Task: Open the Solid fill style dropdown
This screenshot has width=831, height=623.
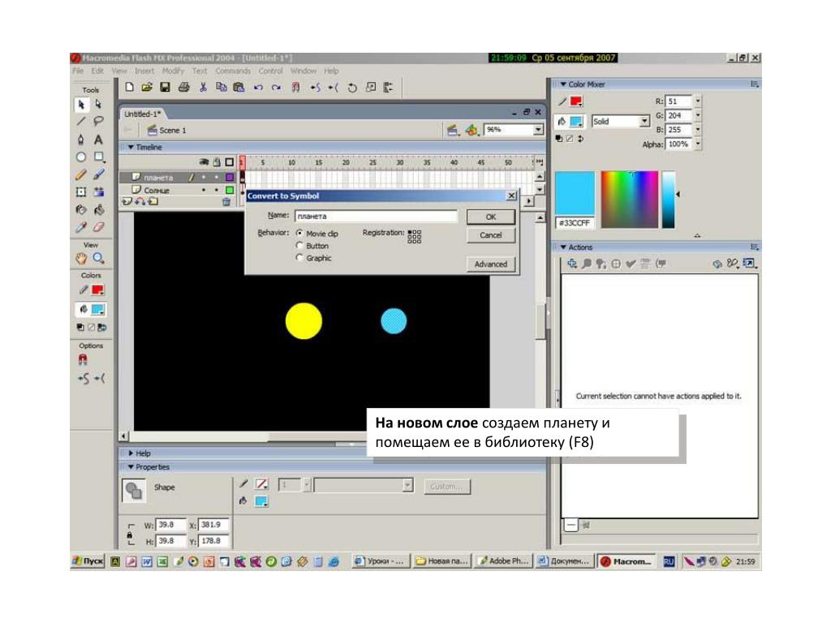Action: point(644,122)
